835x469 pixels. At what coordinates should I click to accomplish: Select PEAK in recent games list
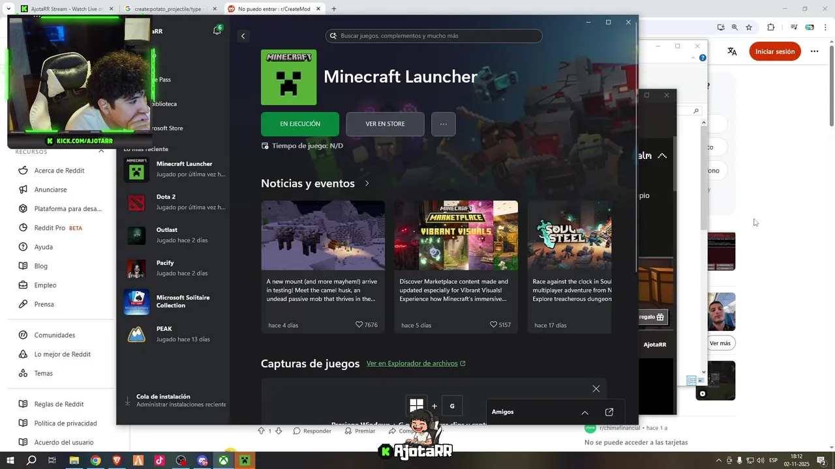(x=175, y=334)
